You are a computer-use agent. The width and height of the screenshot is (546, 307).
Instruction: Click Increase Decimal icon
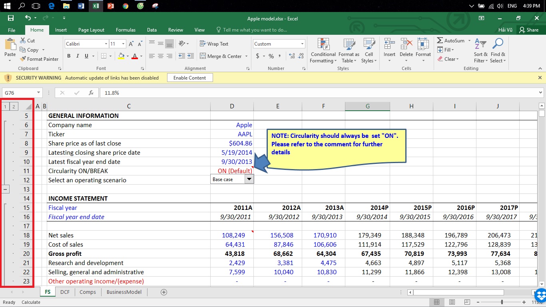(x=291, y=56)
